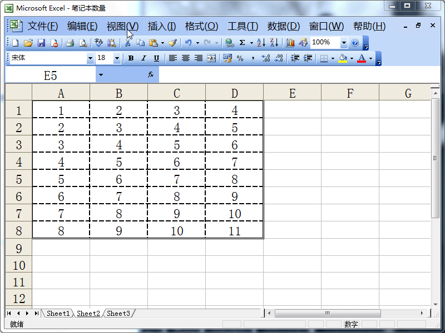
Task: Click the Drawing toolbar icon
Action: 303,43
